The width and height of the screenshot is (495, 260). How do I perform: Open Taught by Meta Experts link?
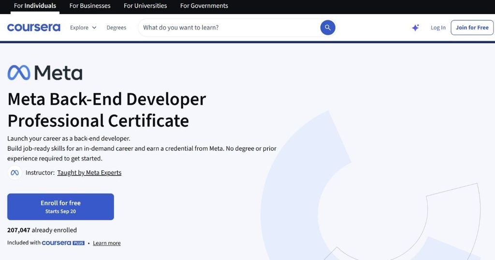click(x=89, y=173)
